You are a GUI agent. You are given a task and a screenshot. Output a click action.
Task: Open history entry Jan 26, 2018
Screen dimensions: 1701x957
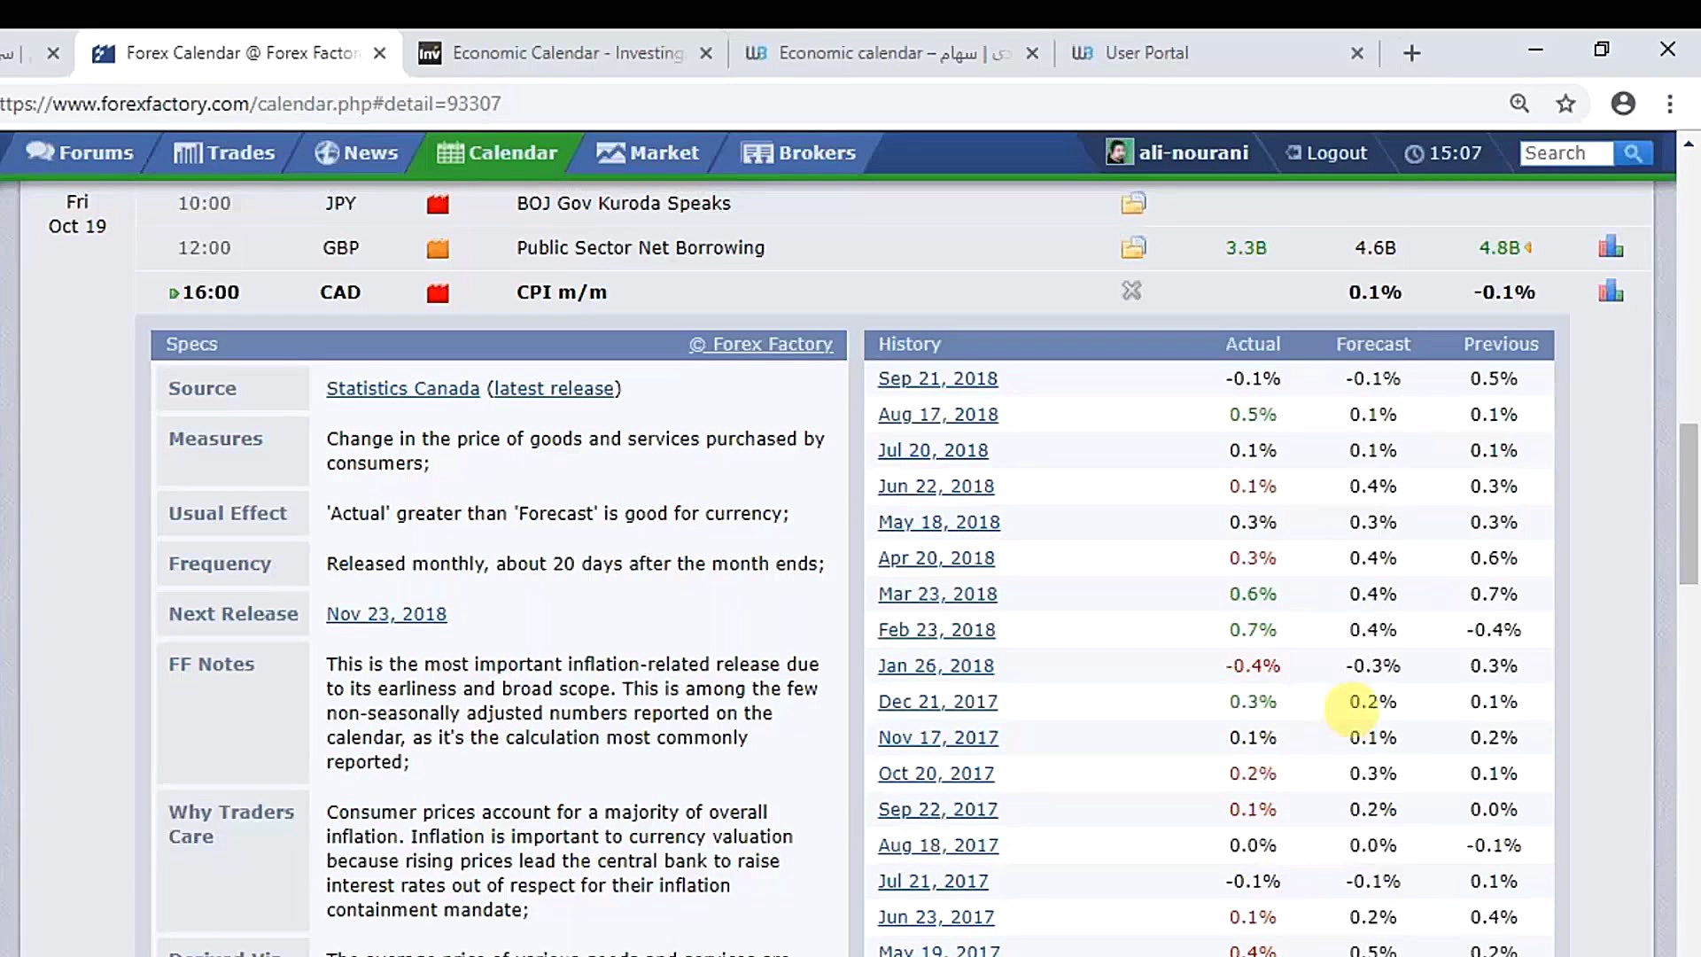(x=936, y=665)
